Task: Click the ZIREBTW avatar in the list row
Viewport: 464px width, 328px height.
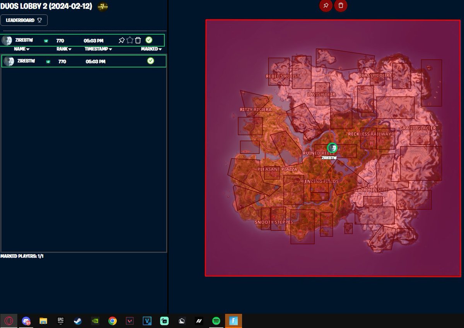Action: click(x=9, y=61)
